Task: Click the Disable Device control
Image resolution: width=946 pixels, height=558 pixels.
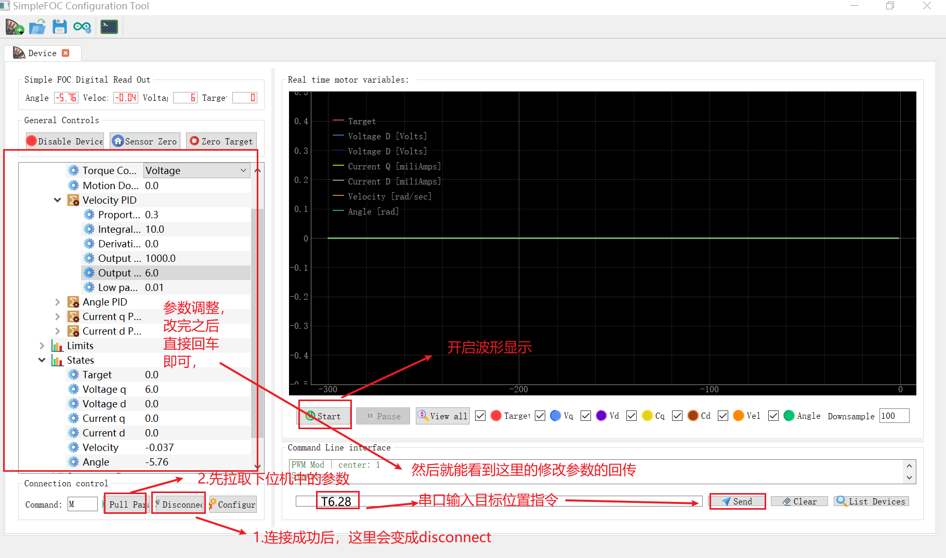Action: (x=64, y=141)
